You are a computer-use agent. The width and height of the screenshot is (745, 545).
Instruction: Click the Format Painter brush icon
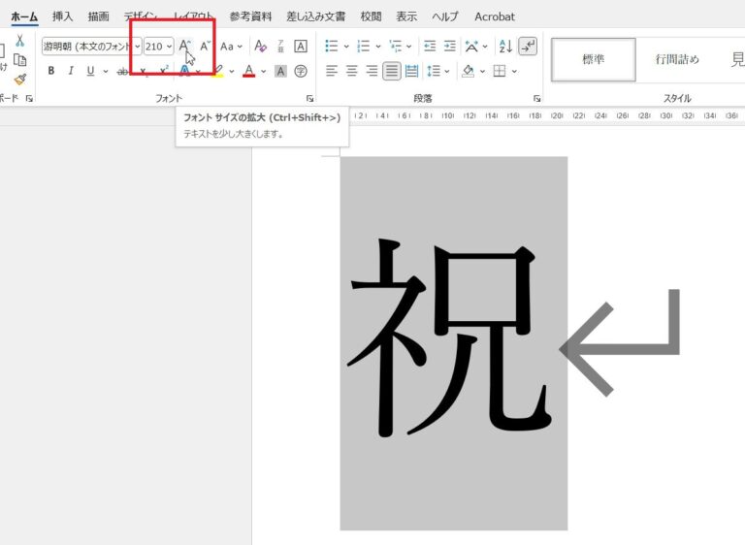point(20,80)
